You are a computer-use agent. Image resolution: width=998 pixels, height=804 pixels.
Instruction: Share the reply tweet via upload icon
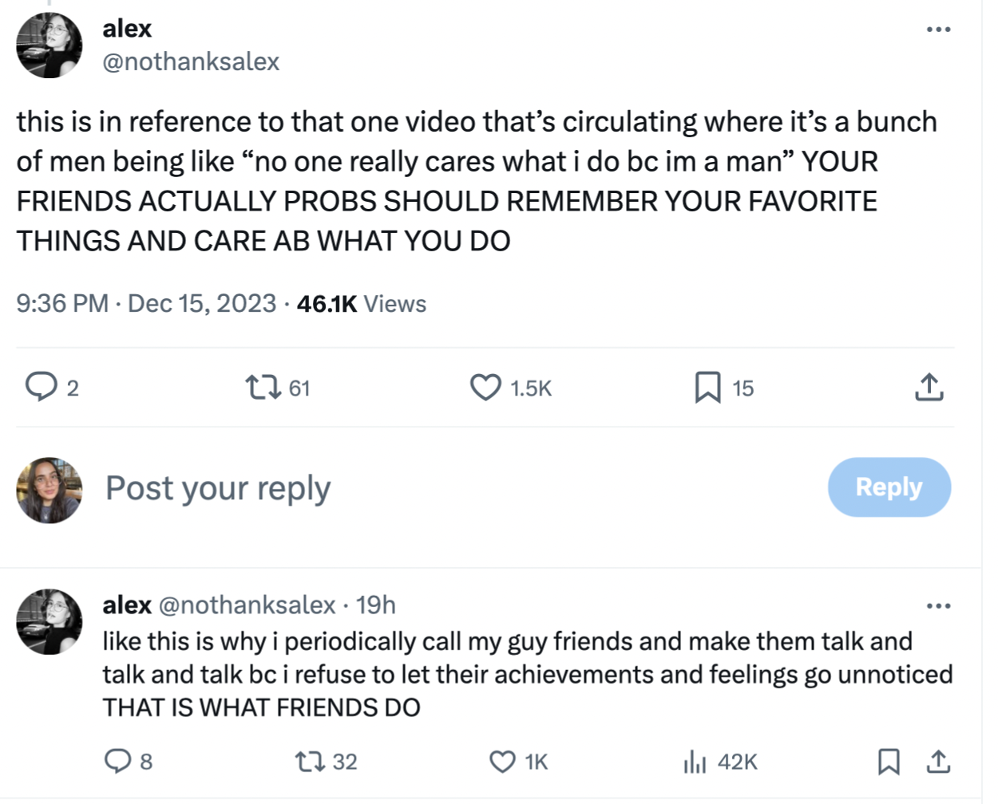coord(938,762)
